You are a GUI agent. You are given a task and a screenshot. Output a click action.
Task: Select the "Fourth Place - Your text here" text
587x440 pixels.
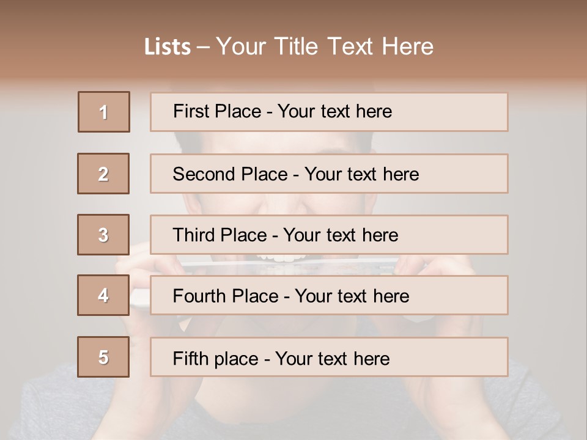pos(291,296)
